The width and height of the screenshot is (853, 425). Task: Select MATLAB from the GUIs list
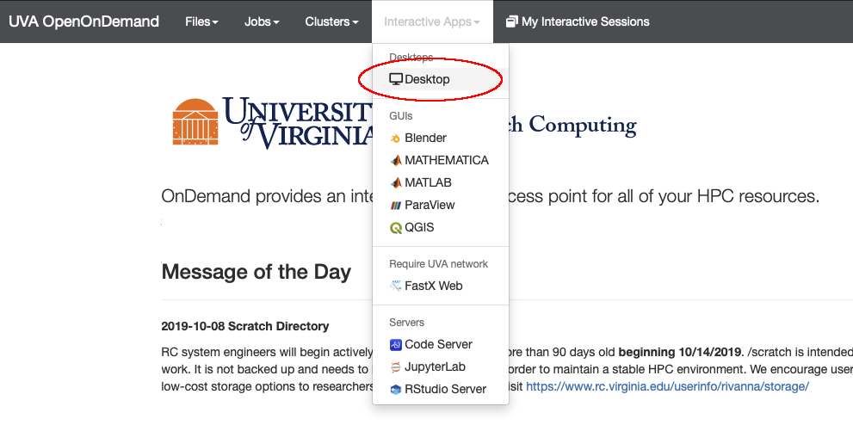428,182
